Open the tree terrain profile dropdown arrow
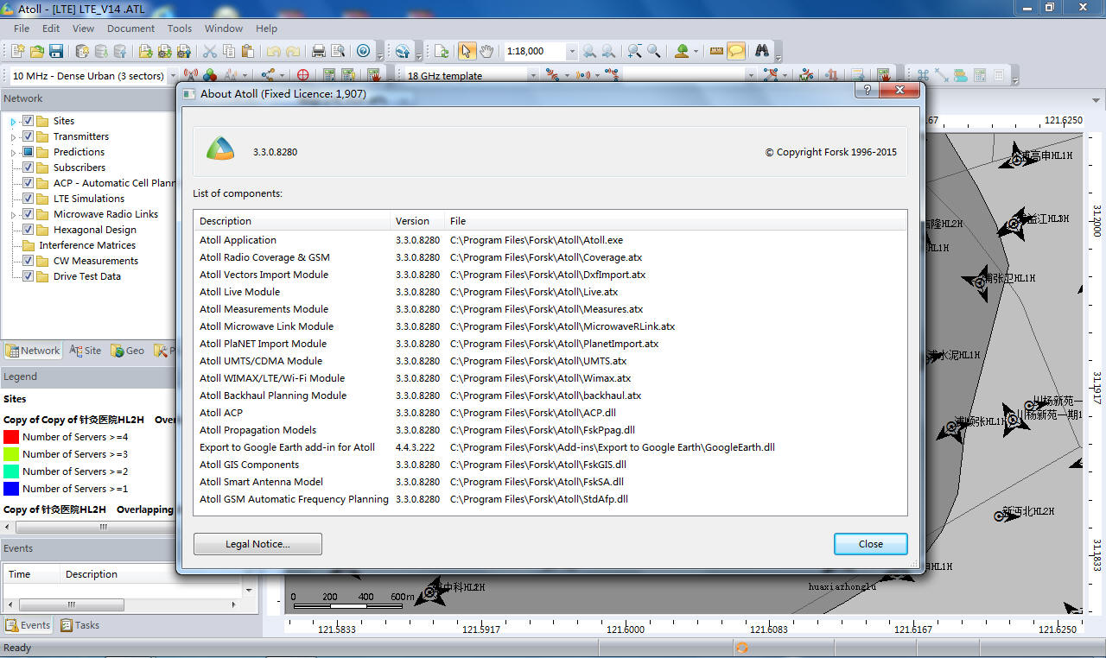The image size is (1106, 658). click(x=696, y=51)
